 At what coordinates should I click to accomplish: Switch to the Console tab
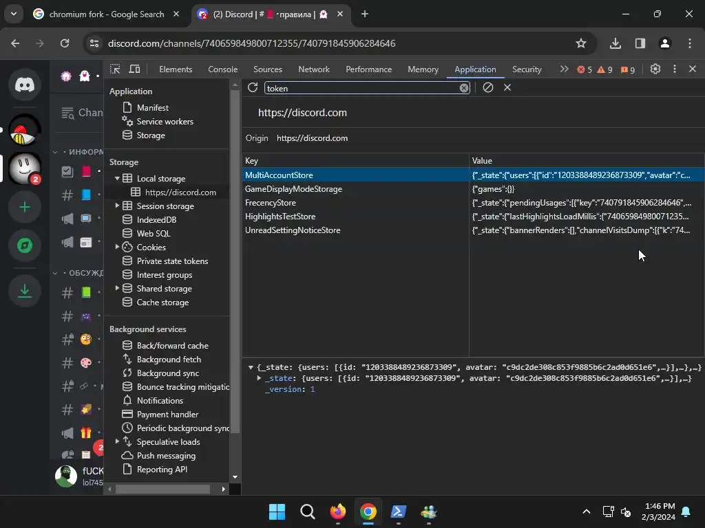(x=222, y=69)
